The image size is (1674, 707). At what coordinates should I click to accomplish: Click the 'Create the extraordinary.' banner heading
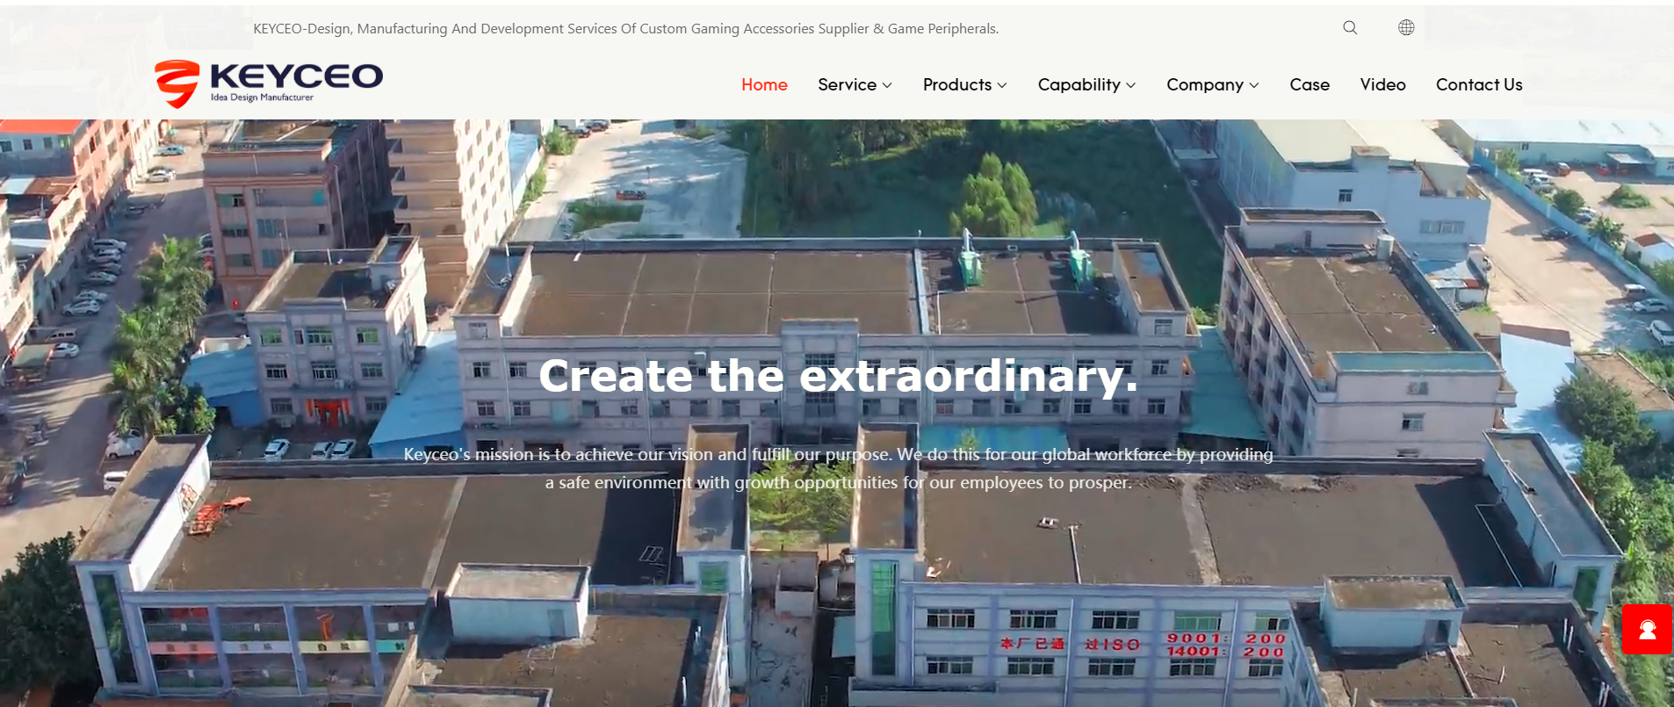[x=839, y=376]
